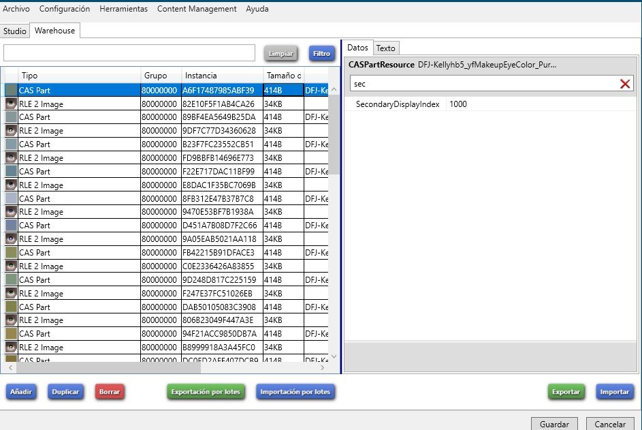Click color swatch of CAS Part A6F17487985ABF39
The height and width of the screenshot is (430, 642).
click(11, 90)
